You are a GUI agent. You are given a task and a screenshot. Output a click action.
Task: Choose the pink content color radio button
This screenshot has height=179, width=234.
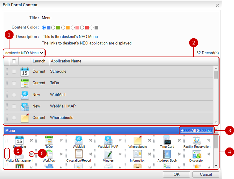tap(73, 28)
